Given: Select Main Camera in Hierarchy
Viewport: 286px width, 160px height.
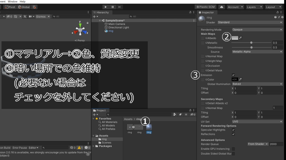Looking at the screenshot, I should pyautogui.click(x=116, y=24).
